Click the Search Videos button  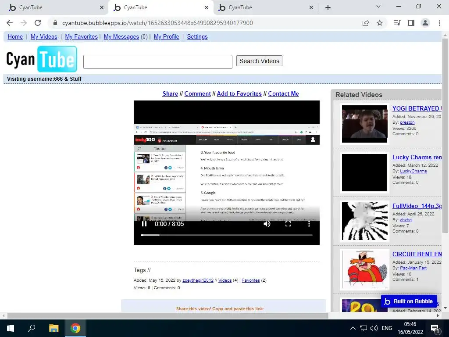click(x=259, y=61)
